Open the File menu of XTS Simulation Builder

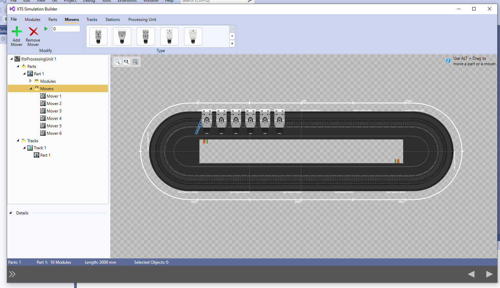click(x=14, y=19)
